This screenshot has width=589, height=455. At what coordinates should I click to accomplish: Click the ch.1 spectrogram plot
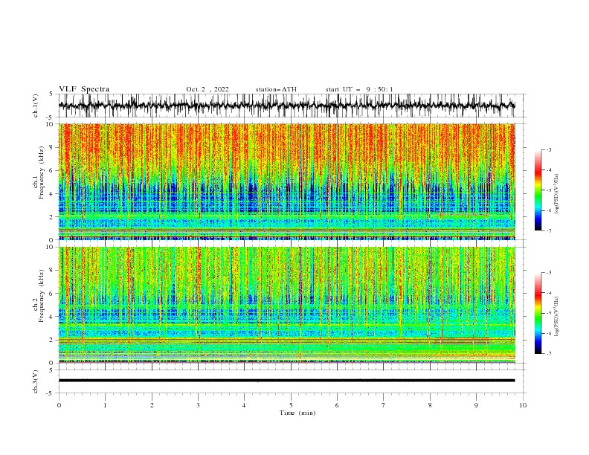click(x=287, y=181)
